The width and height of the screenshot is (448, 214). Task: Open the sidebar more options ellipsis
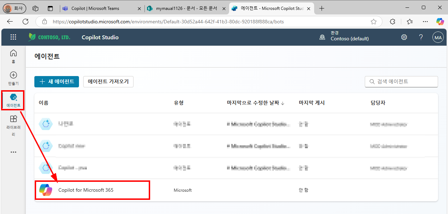click(13, 152)
